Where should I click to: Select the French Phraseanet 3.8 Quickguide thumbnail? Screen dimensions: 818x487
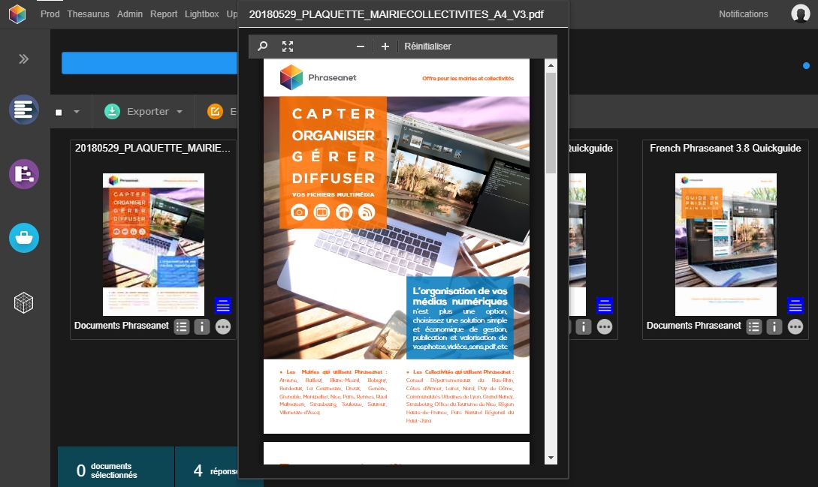click(725, 244)
